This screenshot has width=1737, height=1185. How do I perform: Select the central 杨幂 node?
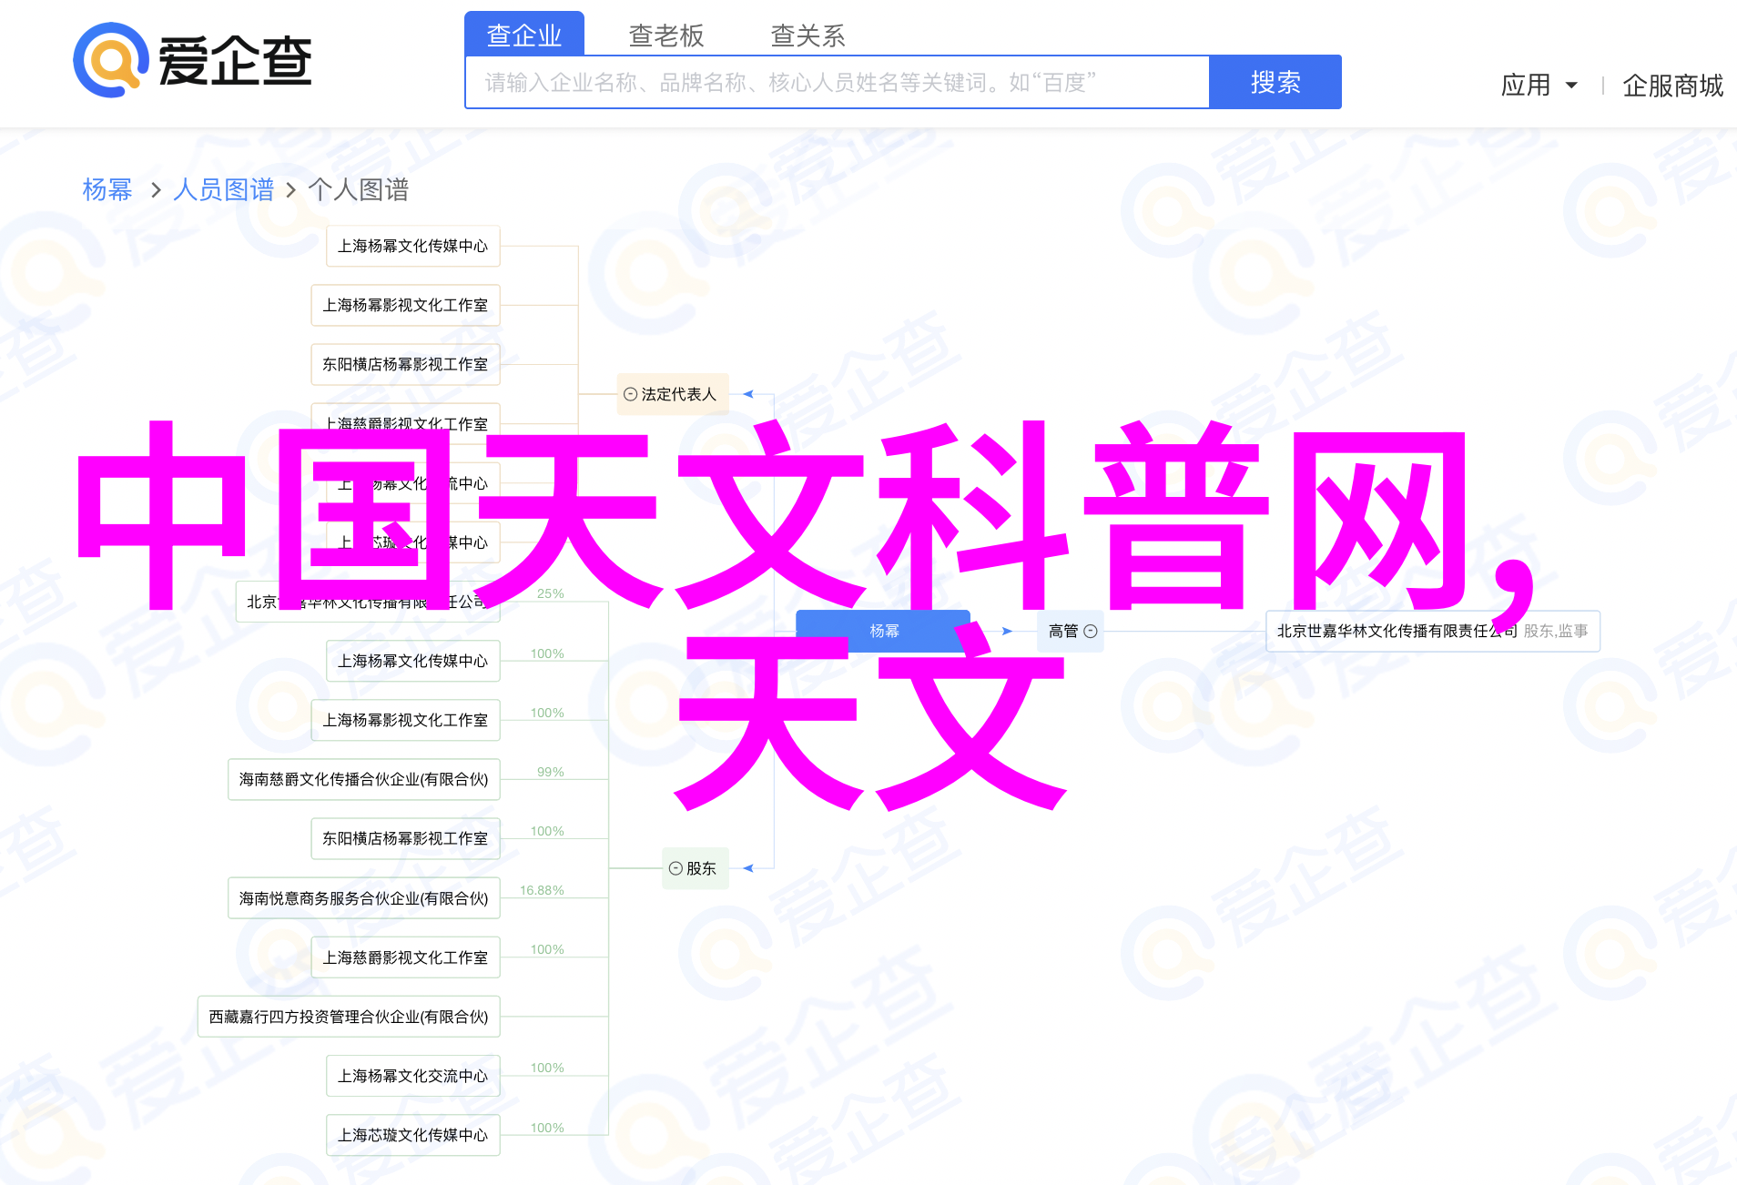click(x=882, y=631)
